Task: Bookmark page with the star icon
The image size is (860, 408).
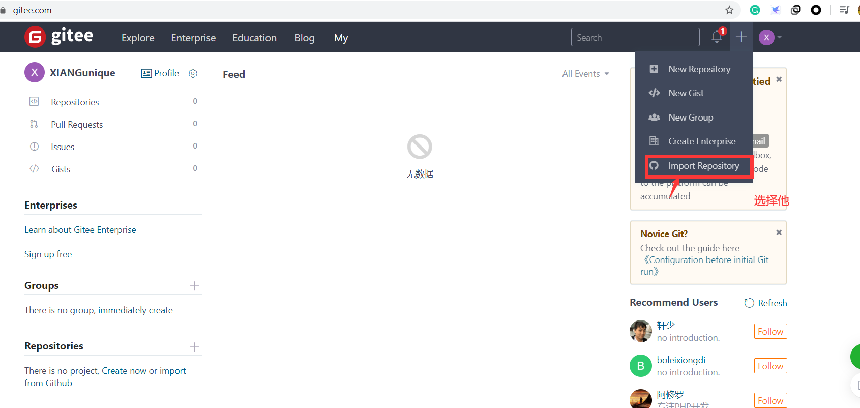Action: (729, 10)
